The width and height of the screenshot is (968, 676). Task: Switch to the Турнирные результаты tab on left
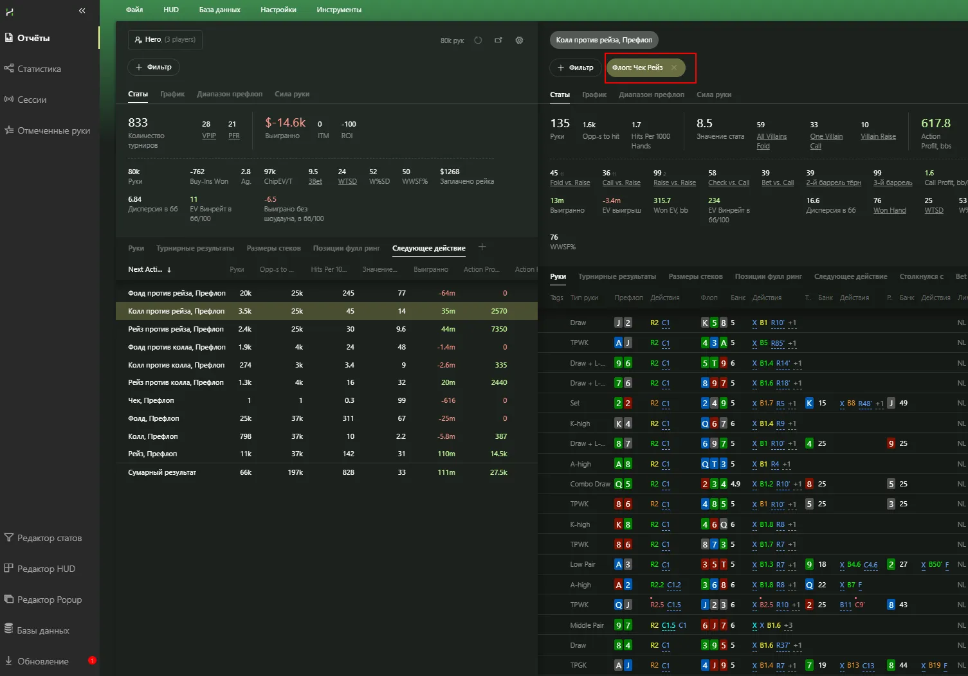pyautogui.click(x=195, y=248)
